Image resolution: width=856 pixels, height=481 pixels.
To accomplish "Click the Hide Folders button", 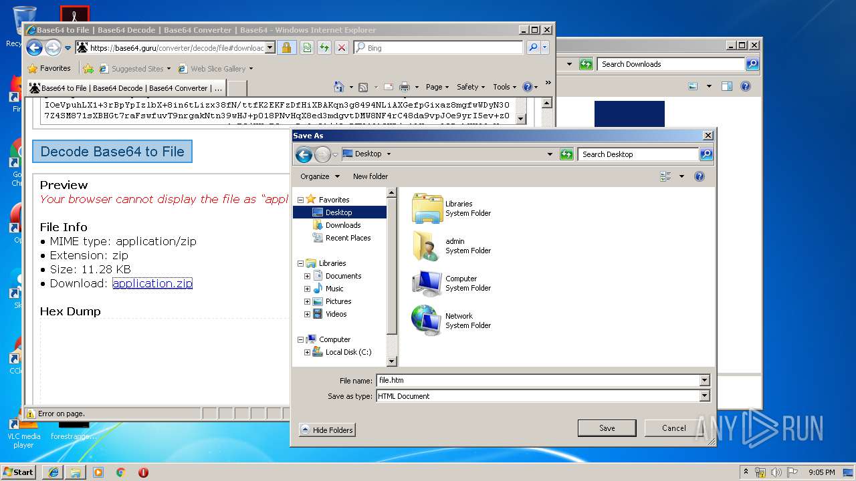I will pos(327,430).
